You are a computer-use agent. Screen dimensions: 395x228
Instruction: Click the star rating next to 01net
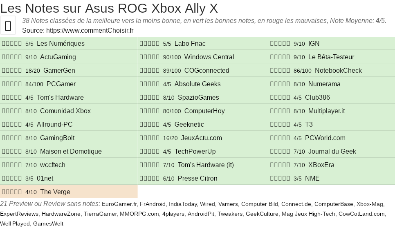tap(12, 179)
